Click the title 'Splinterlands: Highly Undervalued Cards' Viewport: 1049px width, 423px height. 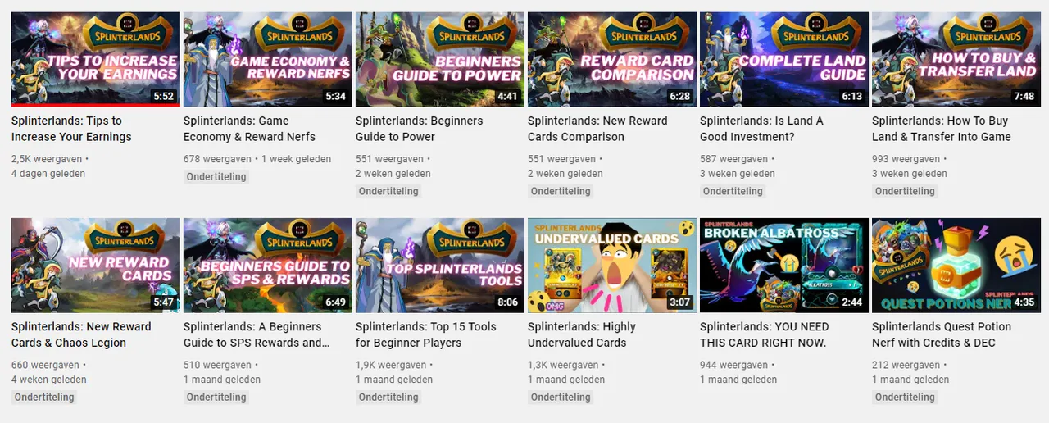point(582,334)
